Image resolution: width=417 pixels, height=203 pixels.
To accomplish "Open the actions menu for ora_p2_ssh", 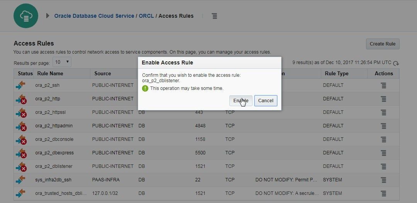I will 383,86.
